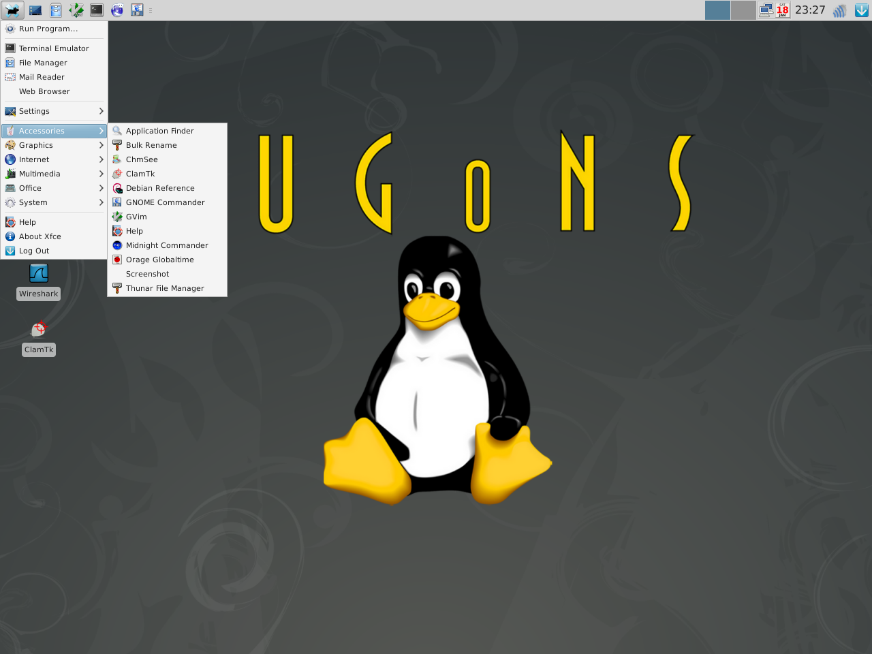Expand the Internet submenu
This screenshot has width=872, height=654.
click(54, 159)
